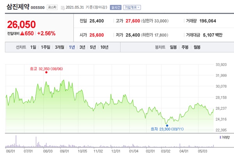Click the 상한가 33,000 upper limit text
This screenshot has height=159, width=234.
point(155,21)
